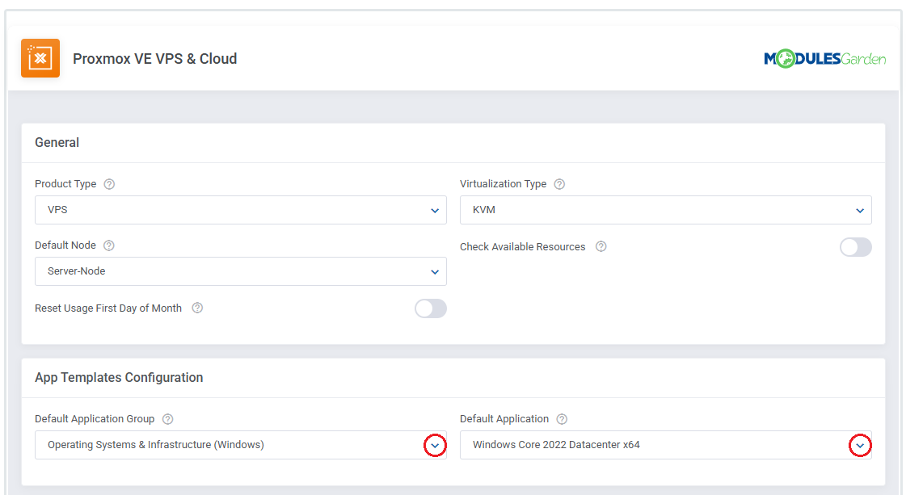
Task: Click the General section heading
Action: [x=57, y=143]
